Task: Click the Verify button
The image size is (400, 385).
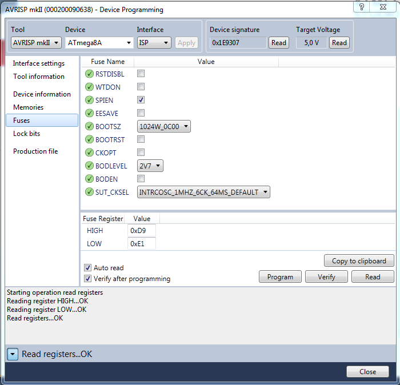Action: [326, 276]
